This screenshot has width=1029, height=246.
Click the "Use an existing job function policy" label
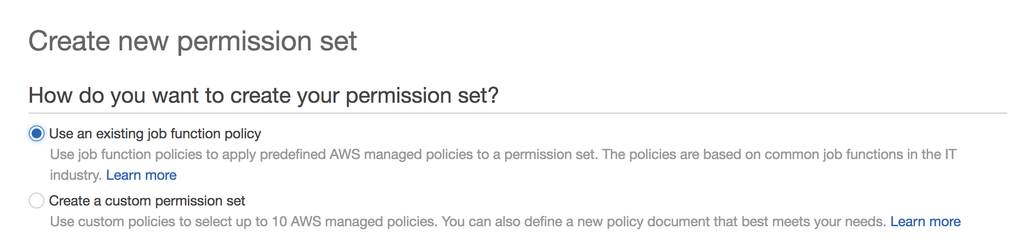click(155, 134)
